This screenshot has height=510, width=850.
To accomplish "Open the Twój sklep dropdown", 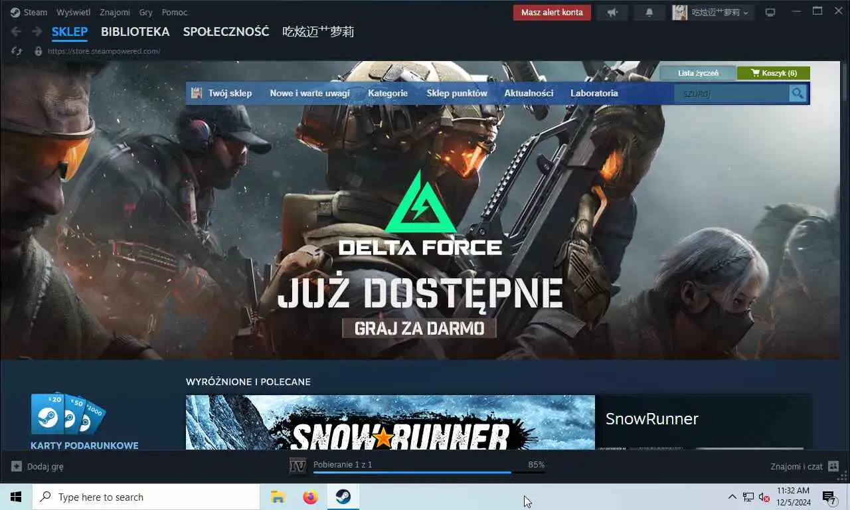I will coord(230,93).
